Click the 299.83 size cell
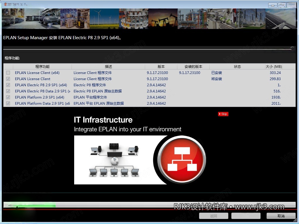The image size is (299, 224). (275, 79)
